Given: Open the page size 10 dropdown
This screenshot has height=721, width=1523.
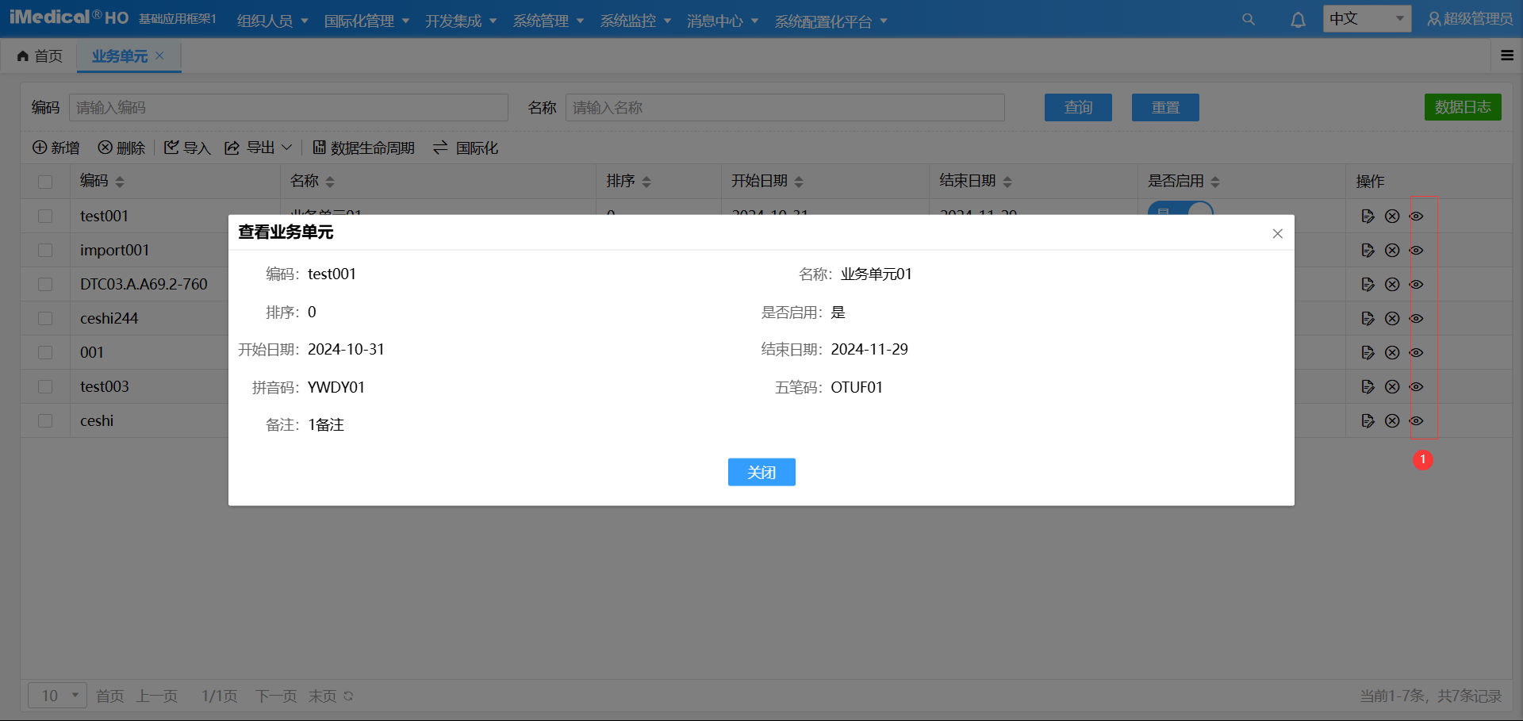Looking at the screenshot, I should 57,696.
